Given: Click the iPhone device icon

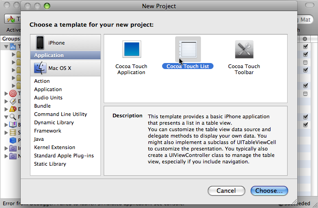Looking at the screenshot, I should point(40,43).
